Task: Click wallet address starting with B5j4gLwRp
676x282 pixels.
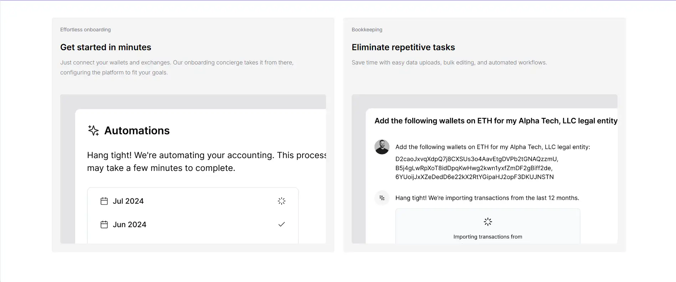Action: click(474, 168)
